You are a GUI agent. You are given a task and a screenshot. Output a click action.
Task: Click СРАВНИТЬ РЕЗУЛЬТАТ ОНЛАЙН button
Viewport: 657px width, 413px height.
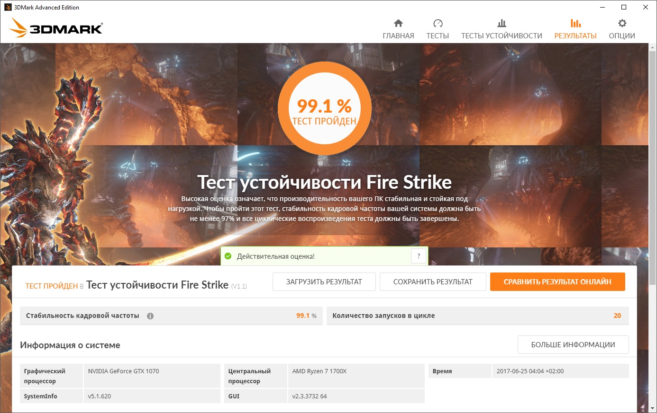pos(557,281)
